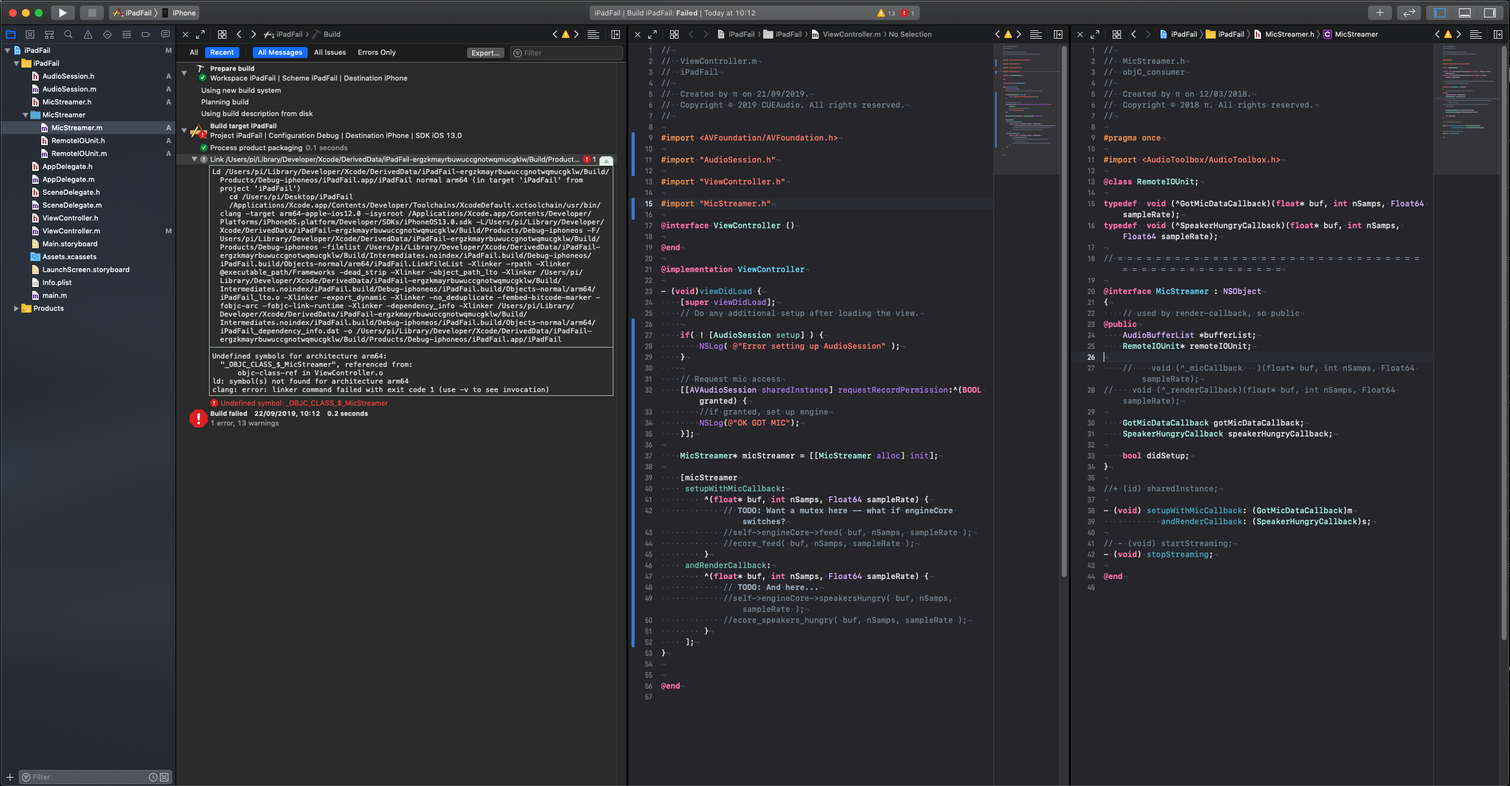The image size is (1510, 786).
Task: Hide the left navigator panel
Action: point(1440,13)
